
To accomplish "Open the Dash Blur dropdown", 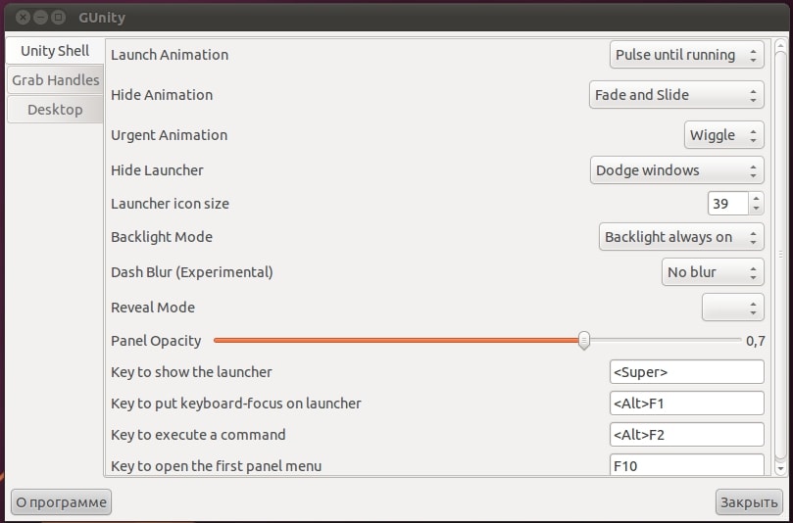I will point(713,272).
